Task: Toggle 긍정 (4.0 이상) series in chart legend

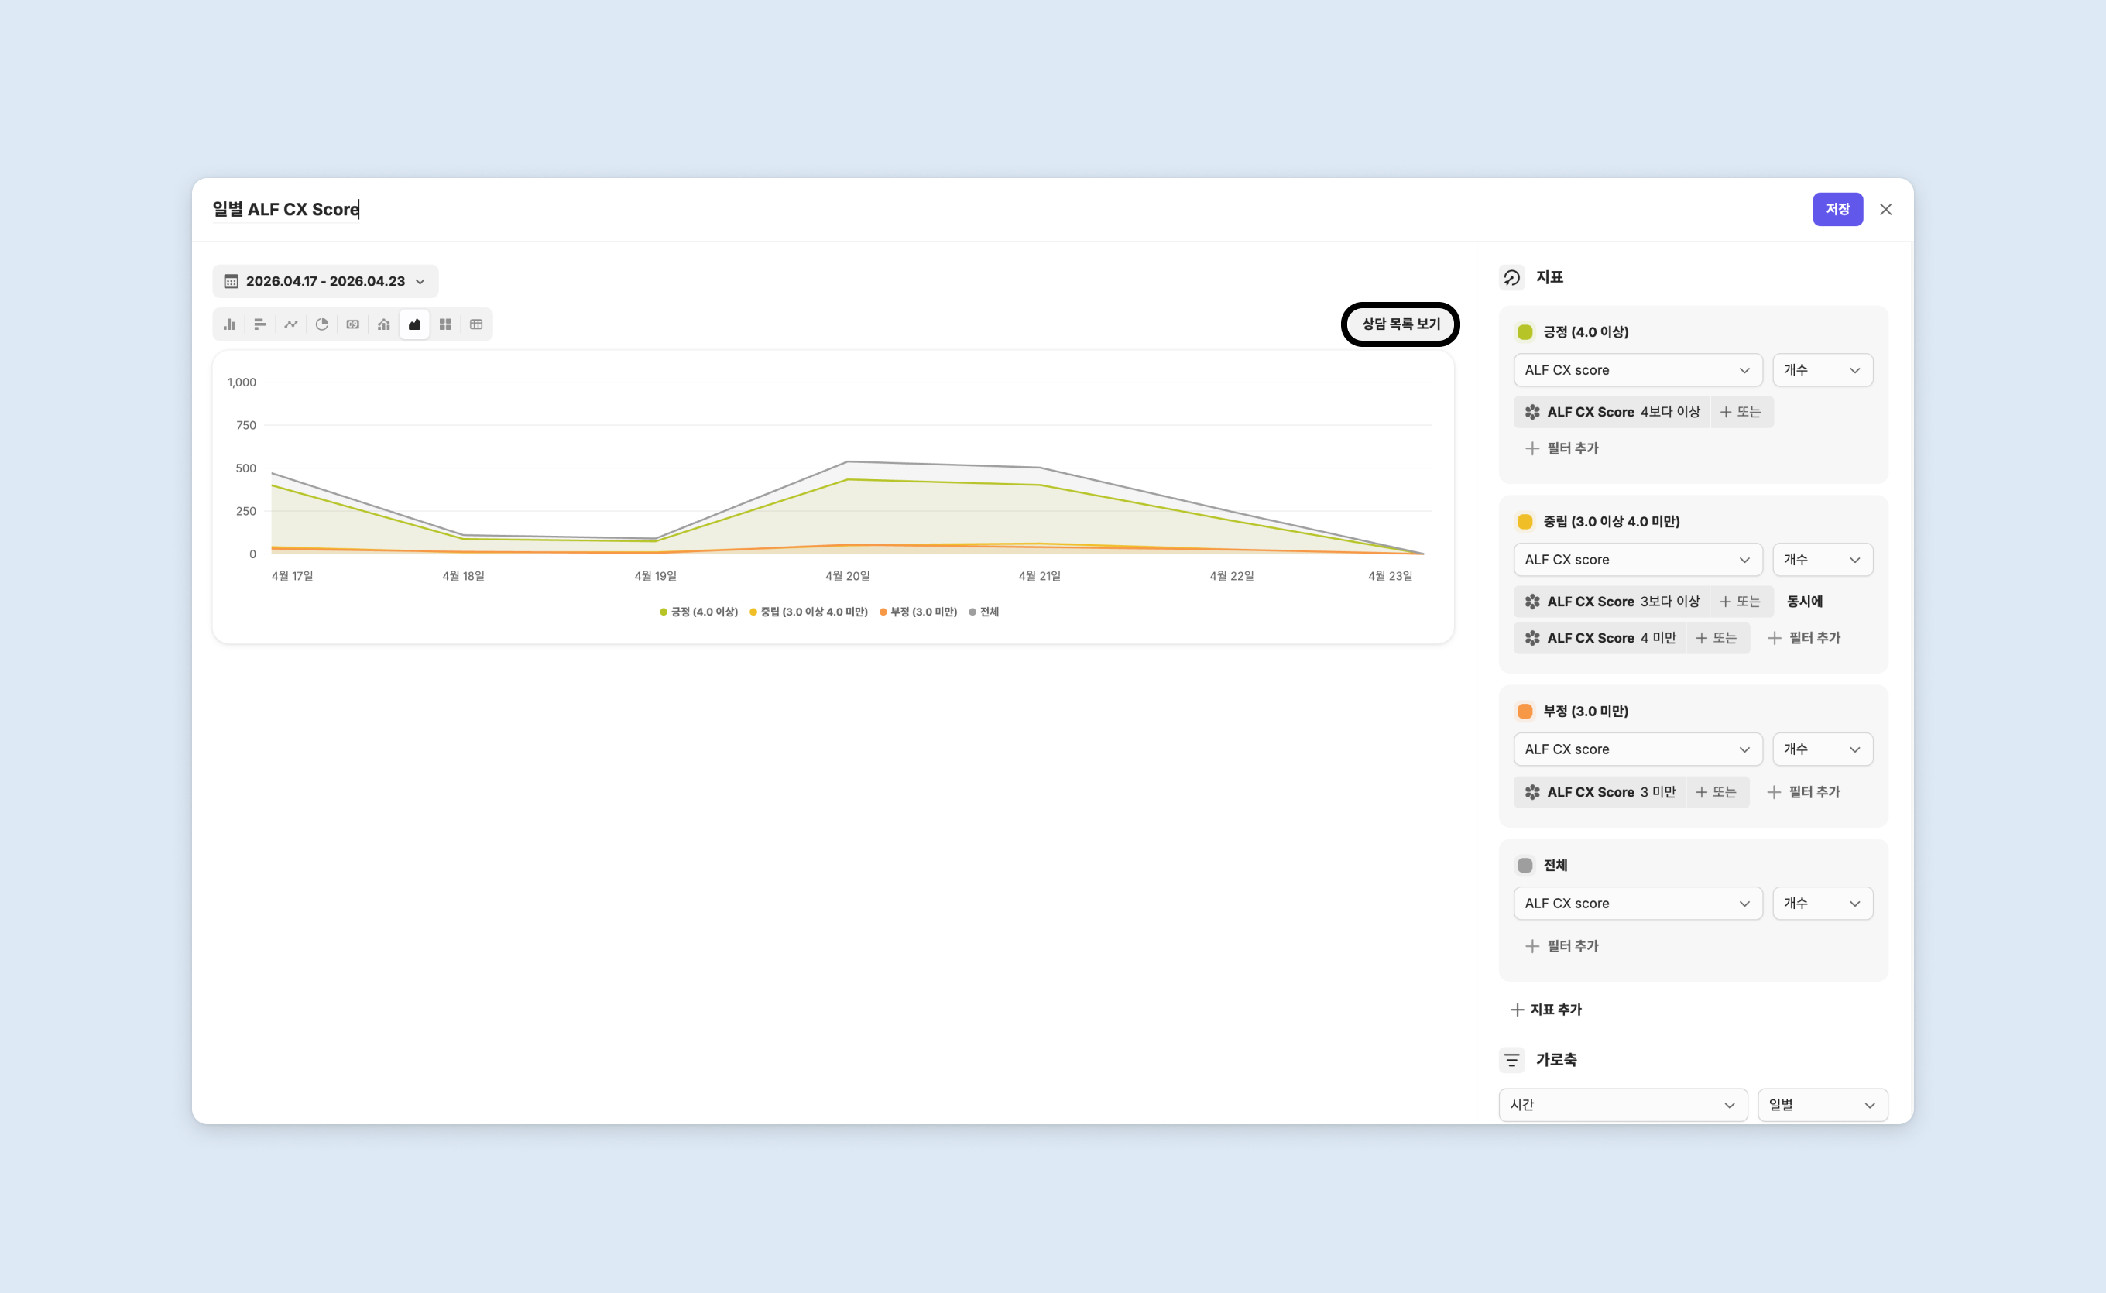Action: [x=698, y=612]
